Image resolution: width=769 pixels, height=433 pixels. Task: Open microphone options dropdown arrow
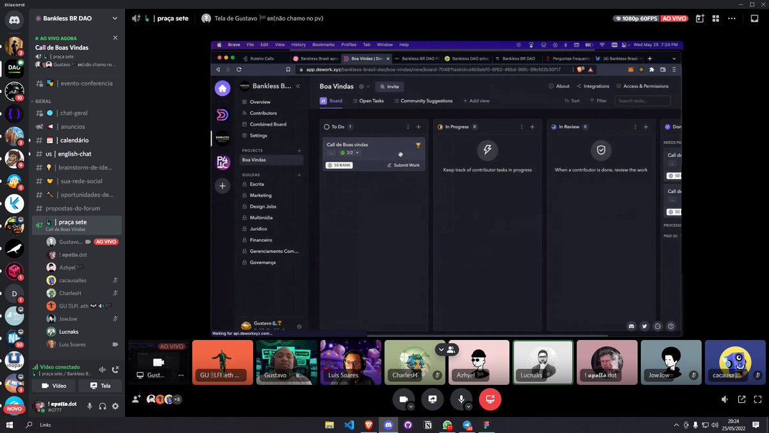(468, 406)
